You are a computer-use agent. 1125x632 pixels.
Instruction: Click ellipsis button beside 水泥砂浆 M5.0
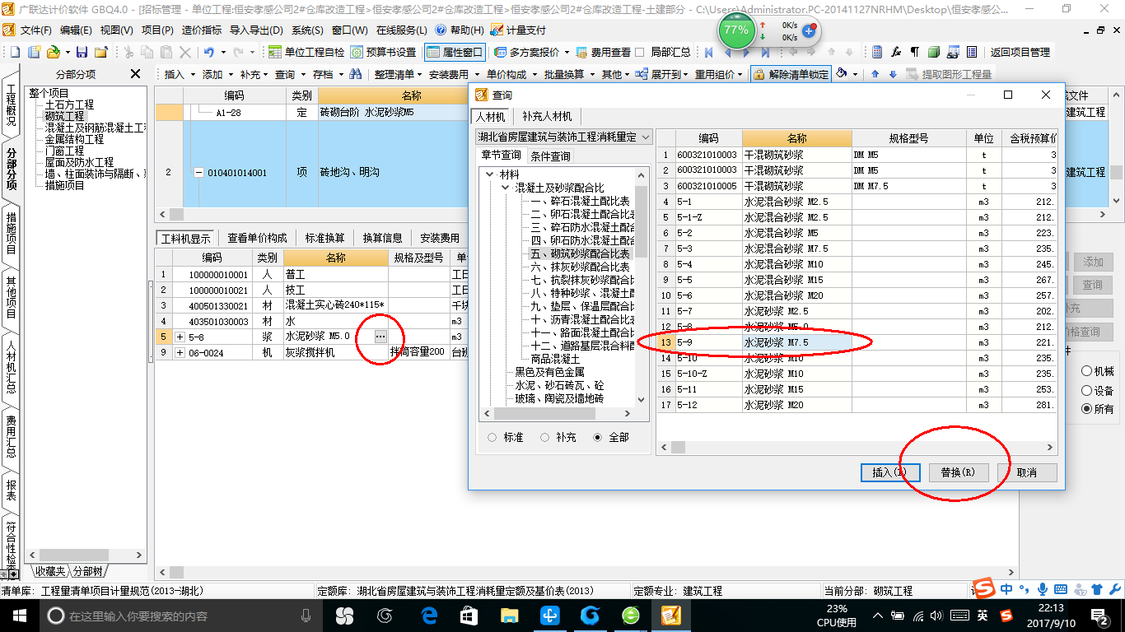[379, 337]
